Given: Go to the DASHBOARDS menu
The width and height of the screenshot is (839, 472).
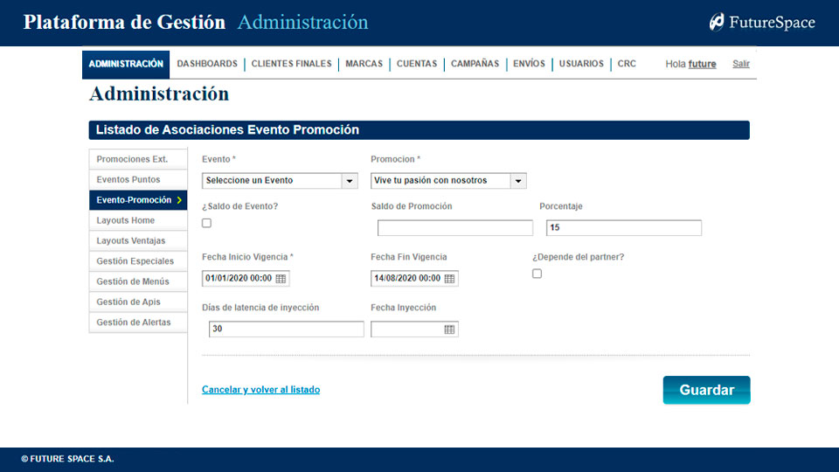Looking at the screenshot, I should coord(207,64).
